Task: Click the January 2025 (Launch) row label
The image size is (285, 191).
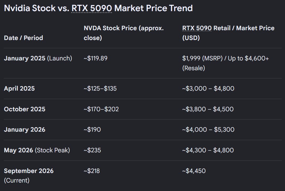Action: pyautogui.click(x=38, y=58)
